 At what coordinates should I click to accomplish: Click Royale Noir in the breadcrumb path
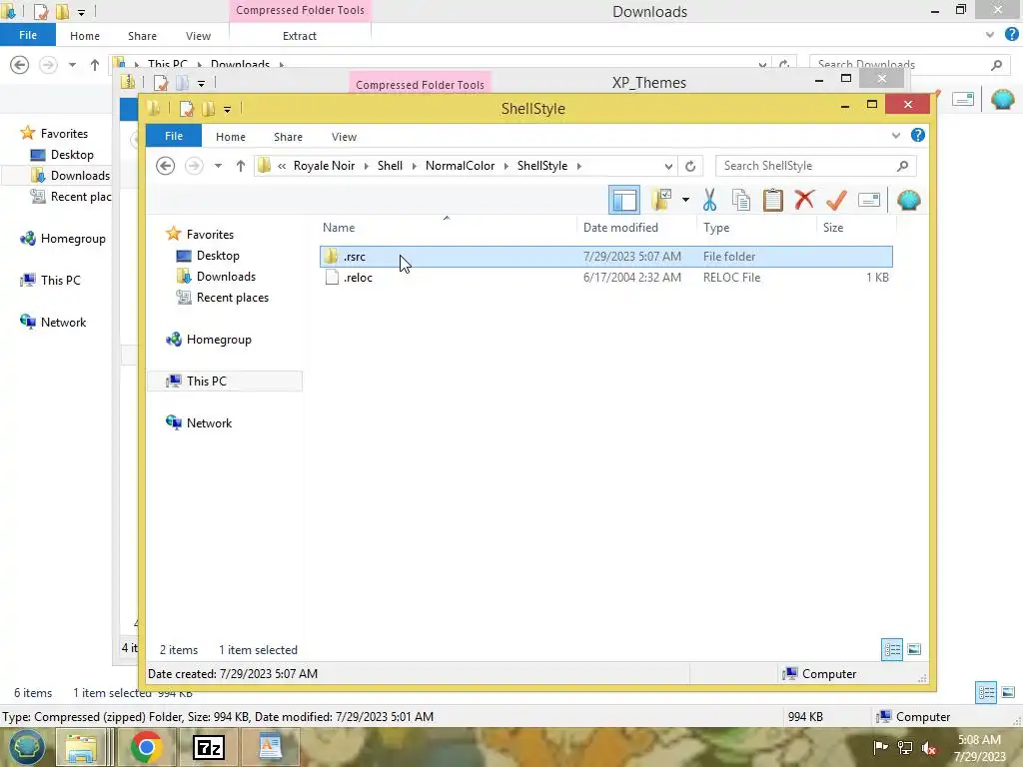(324, 166)
